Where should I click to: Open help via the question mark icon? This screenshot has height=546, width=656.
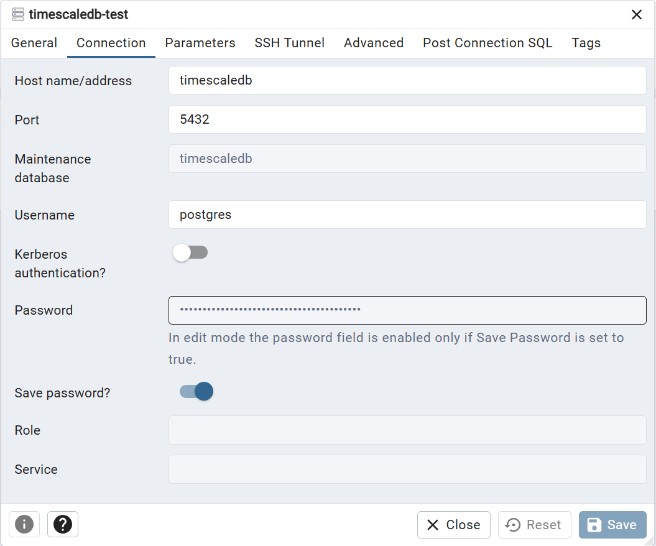click(63, 524)
